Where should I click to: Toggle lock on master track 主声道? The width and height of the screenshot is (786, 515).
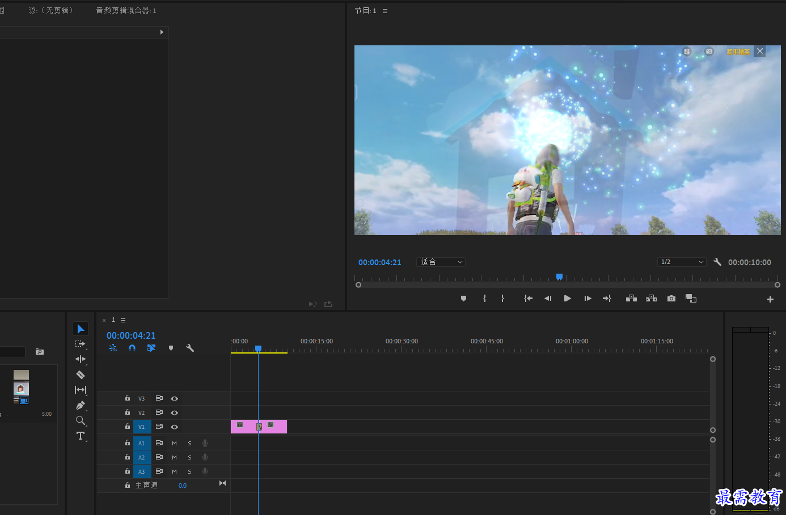(x=128, y=486)
